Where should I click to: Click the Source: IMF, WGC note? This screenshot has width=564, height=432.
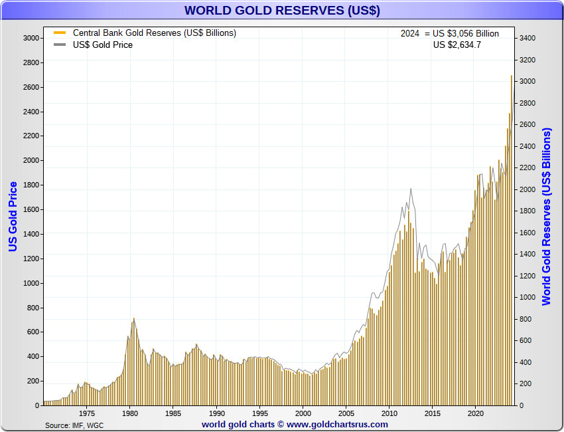[x=74, y=425]
